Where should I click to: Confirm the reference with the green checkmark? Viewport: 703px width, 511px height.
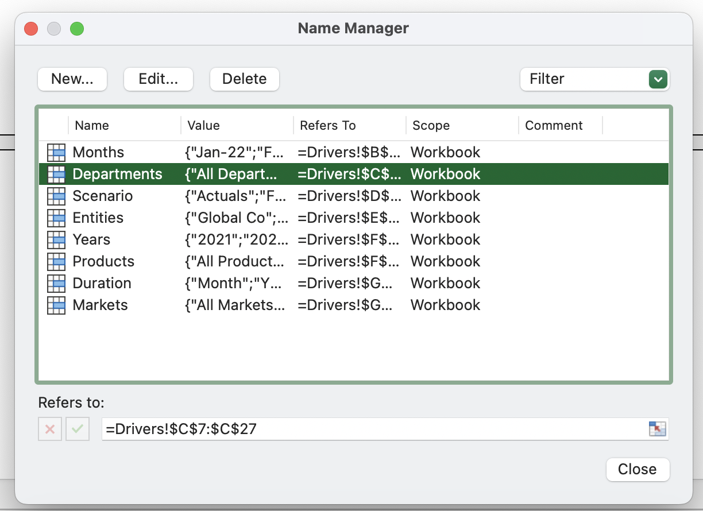[78, 428]
